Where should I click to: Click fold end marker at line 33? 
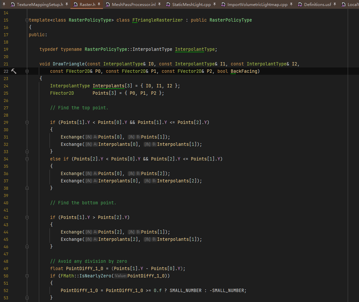tap(27, 151)
